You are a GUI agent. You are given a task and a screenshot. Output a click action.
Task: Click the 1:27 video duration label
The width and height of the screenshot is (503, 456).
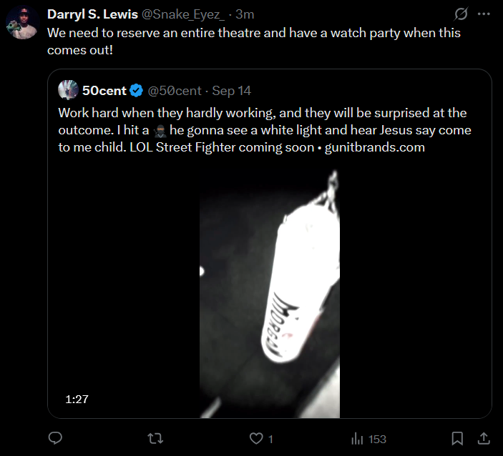[x=77, y=399]
